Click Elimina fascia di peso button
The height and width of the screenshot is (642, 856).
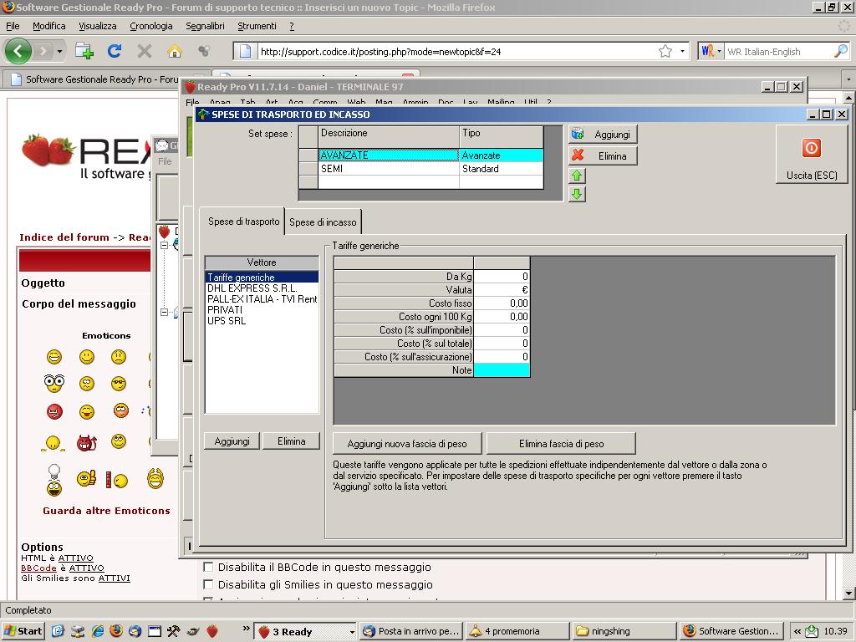click(561, 444)
